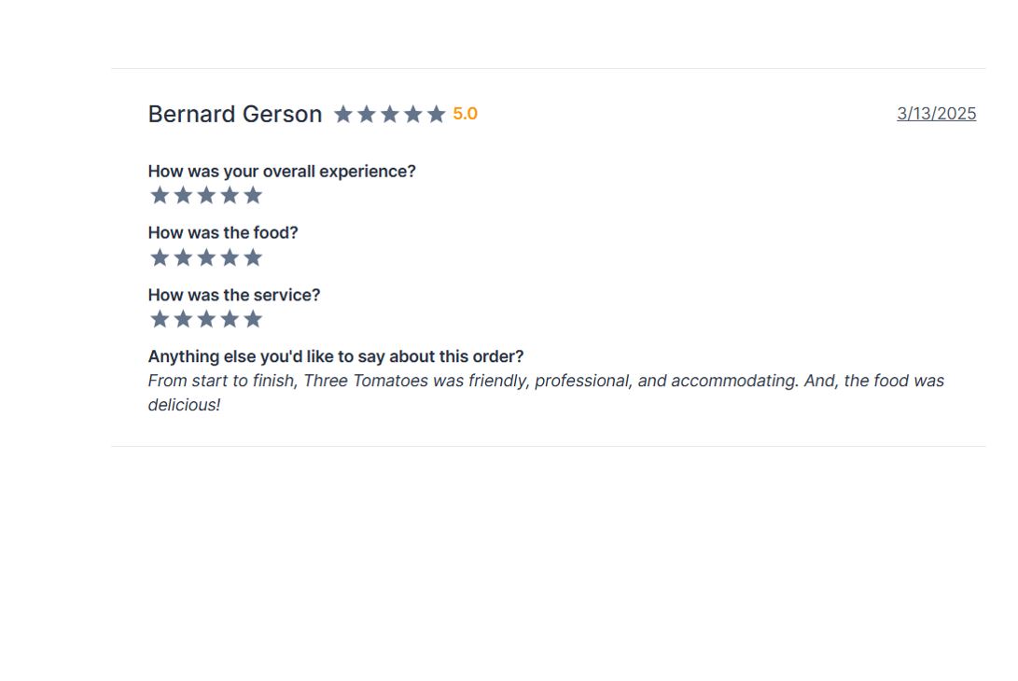Screen dimensions: 1018x681
Task: Click fifth star under overall experience
Action: (253, 195)
